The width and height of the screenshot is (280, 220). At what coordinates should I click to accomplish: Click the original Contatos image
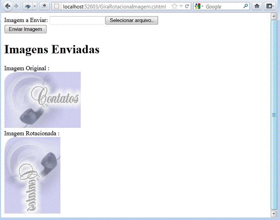click(42, 100)
